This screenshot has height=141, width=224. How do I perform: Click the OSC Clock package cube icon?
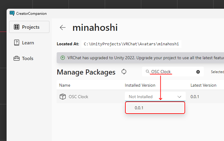tap(63, 97)
